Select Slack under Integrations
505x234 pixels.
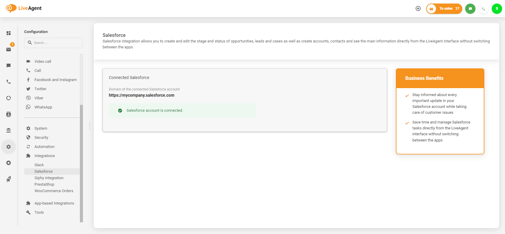[39, 165]
